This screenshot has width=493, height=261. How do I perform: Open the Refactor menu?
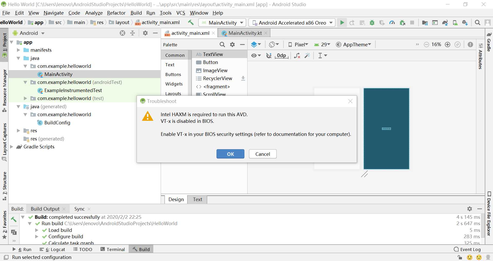[x=116, y=13]
